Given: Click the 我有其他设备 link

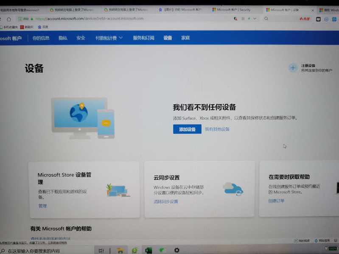Looking at the screenshot, I should [217, 129].
